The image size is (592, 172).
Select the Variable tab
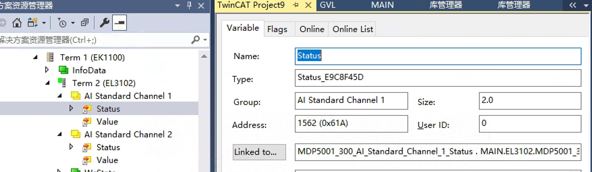click(x=243, y=28)
